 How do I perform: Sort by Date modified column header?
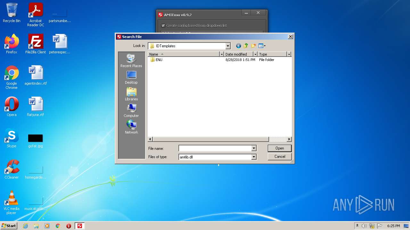point(239,54)
